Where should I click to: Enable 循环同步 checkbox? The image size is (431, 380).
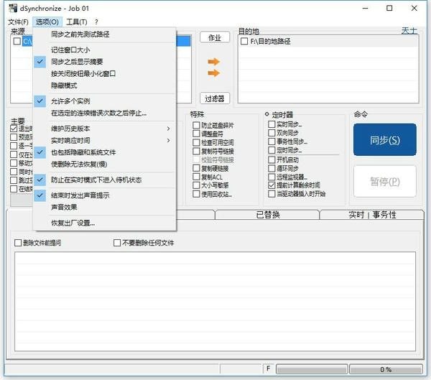tap(272, 168)
